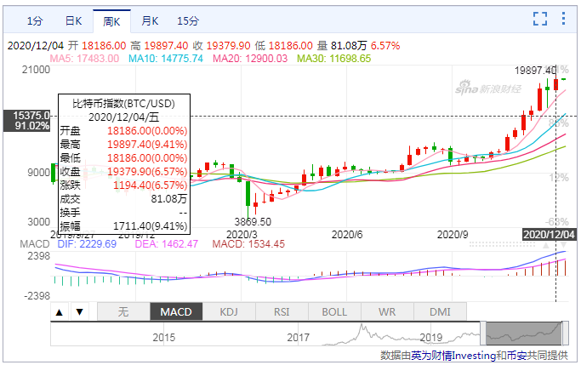Enter fullscreen chart view
581x365 pixels.
point(540,19)
